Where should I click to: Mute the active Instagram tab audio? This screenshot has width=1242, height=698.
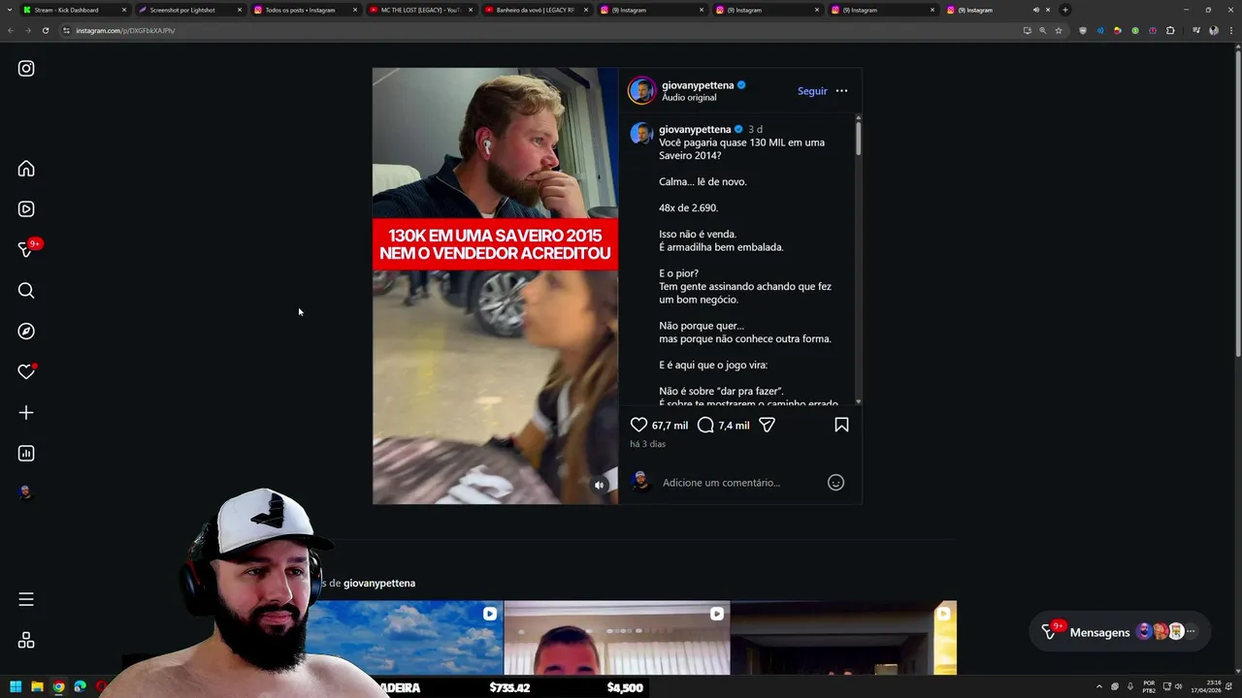pos(1035,10)
